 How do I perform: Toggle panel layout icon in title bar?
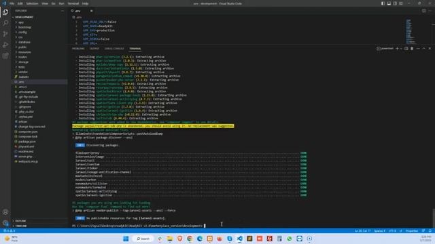pyautogui.click(x=389, y=3)
